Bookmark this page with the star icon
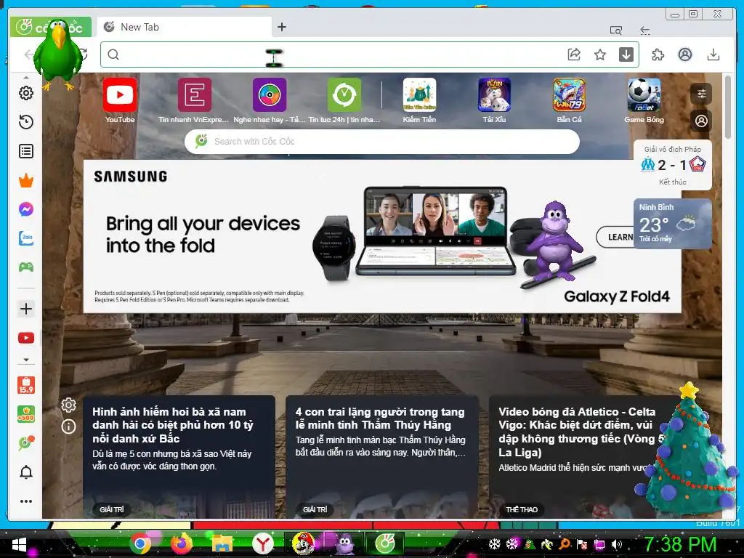 [600, 54]
